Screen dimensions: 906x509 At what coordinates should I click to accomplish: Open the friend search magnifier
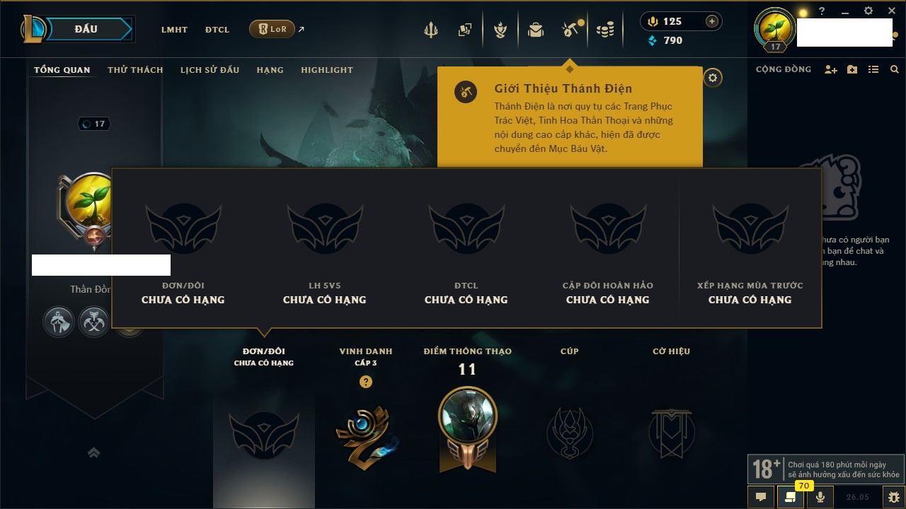click(895, 69)
